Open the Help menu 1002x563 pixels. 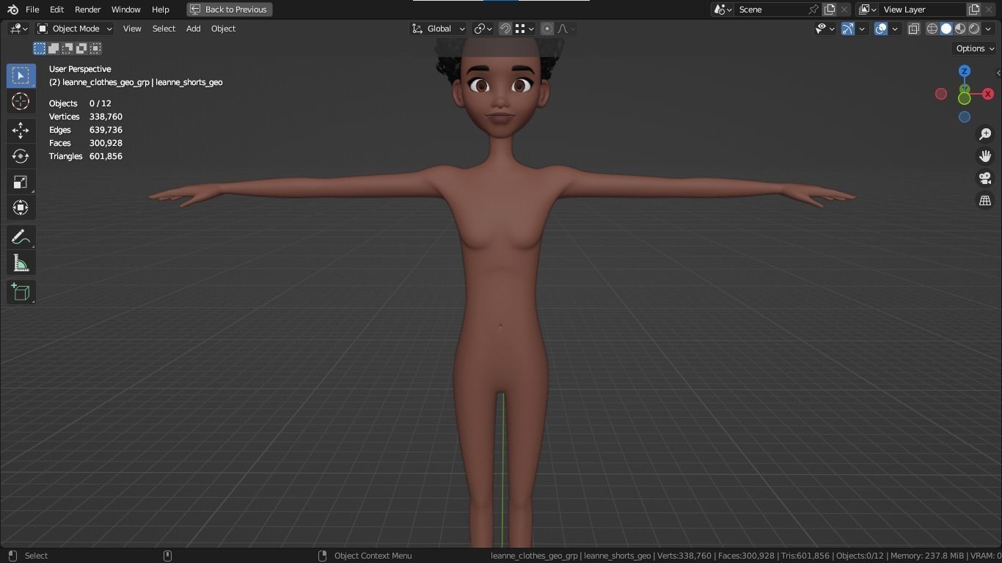(160, 10)
